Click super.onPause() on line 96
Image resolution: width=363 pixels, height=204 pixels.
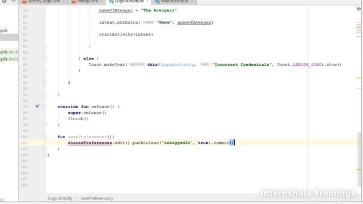pyautogui.click(x=87, y=113)
